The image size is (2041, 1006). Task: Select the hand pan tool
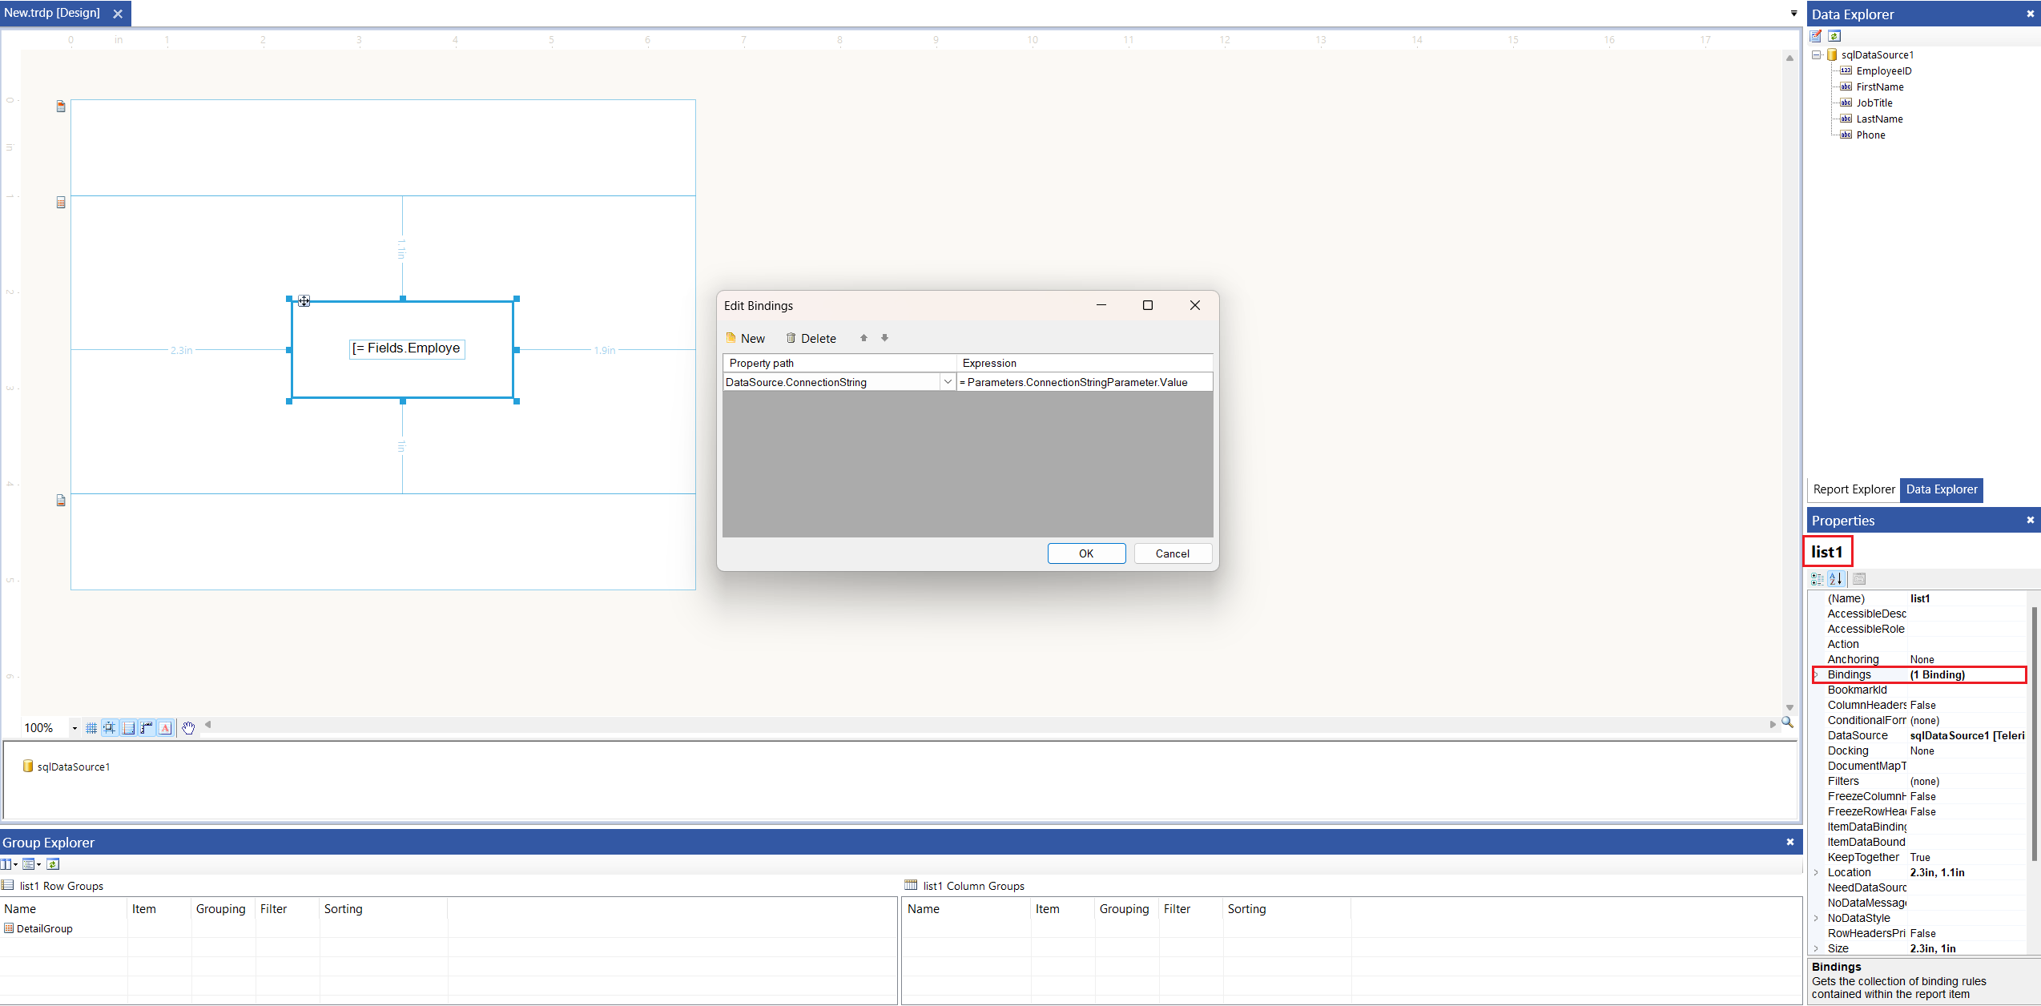point(188,728)
